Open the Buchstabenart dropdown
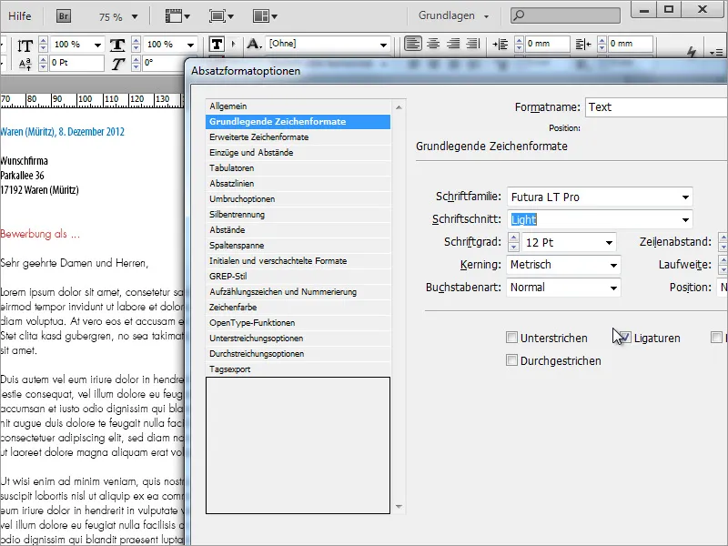 (613, 288)
